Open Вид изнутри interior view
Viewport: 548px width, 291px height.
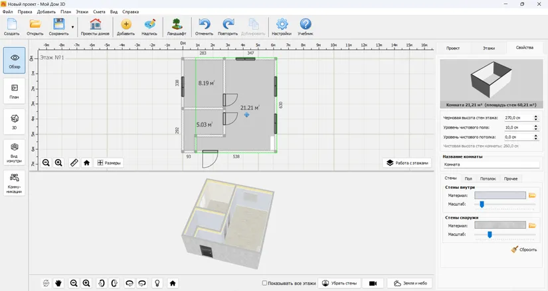pos(15,152)
